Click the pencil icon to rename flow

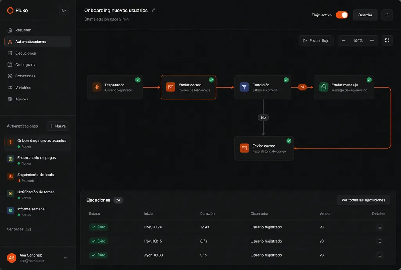click(x=154, y=11)
